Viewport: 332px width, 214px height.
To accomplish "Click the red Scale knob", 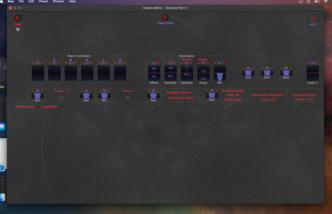I will tap(18, 18).
